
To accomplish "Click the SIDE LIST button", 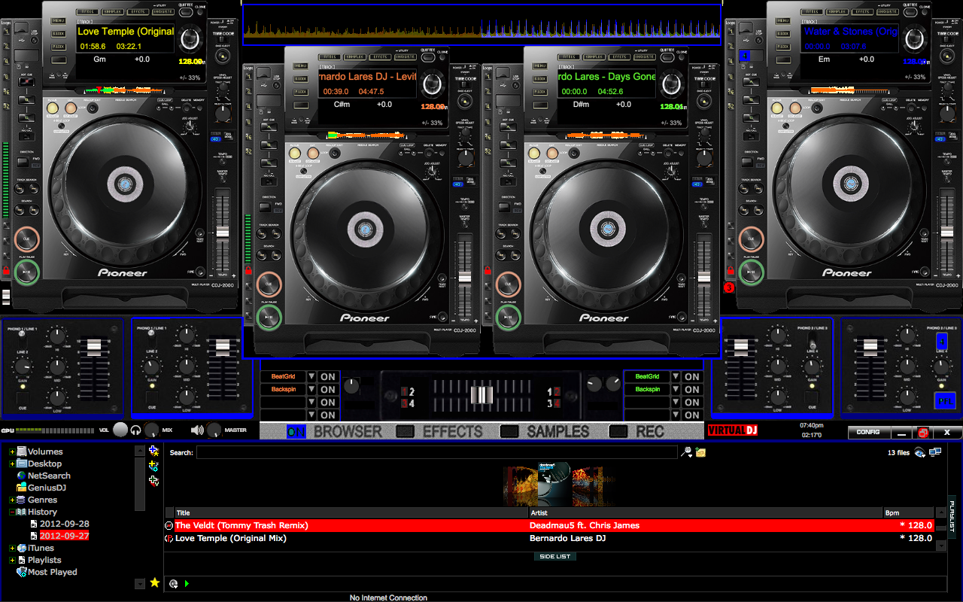I will 554,555.
